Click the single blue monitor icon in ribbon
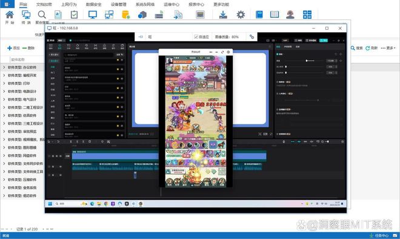Viewport: 400px width, 239px height. pos(93,15)
